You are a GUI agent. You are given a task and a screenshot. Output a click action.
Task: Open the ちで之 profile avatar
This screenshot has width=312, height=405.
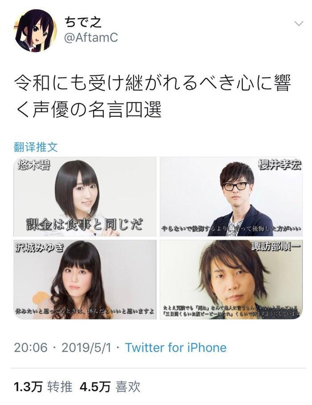[36, 30]
